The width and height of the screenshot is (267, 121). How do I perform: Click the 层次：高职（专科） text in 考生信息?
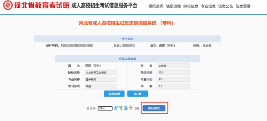[163, 46]
